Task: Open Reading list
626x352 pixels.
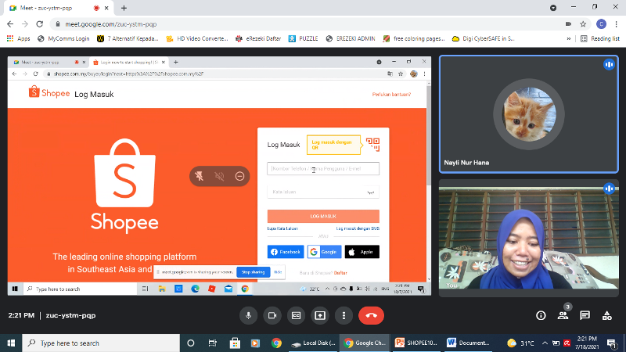Action: tap(600, 38)
